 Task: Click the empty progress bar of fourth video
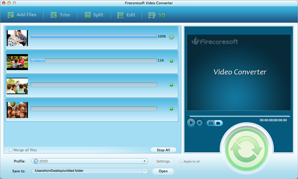94,108
